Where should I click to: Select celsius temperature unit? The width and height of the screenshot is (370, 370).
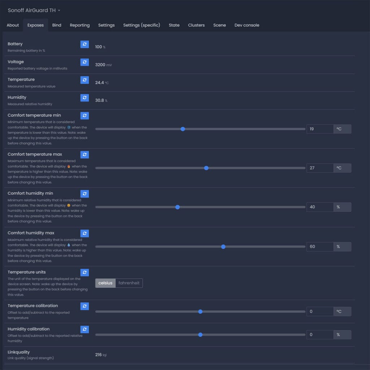click(106, 283)
